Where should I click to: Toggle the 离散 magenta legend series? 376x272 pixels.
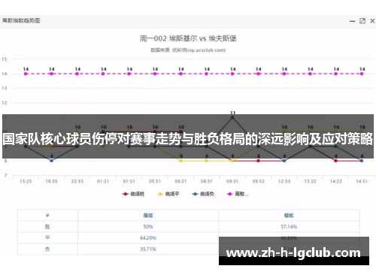pos(238,194)
